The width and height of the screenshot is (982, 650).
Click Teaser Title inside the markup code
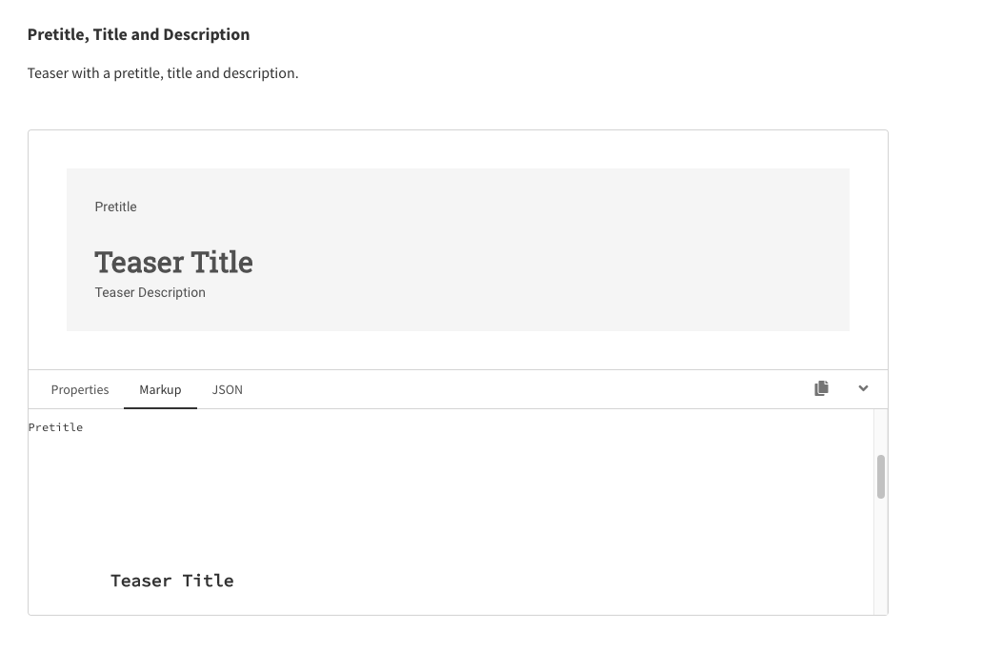coord(171,580)
